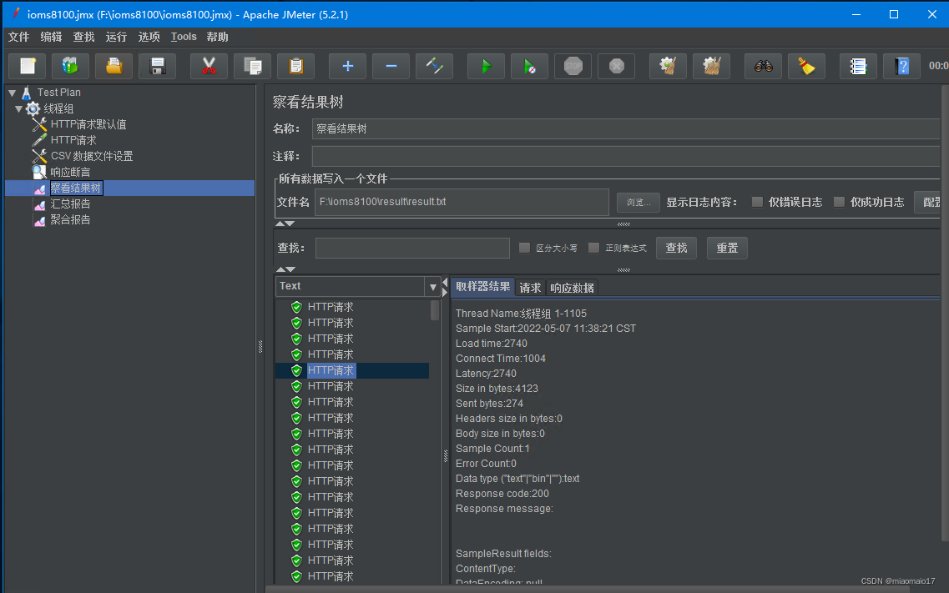Switch to 请求 tab
949x593 pixels.
click(530, 288)
